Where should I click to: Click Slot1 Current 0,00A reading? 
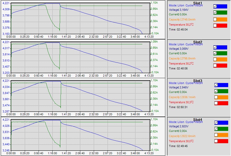178,15
